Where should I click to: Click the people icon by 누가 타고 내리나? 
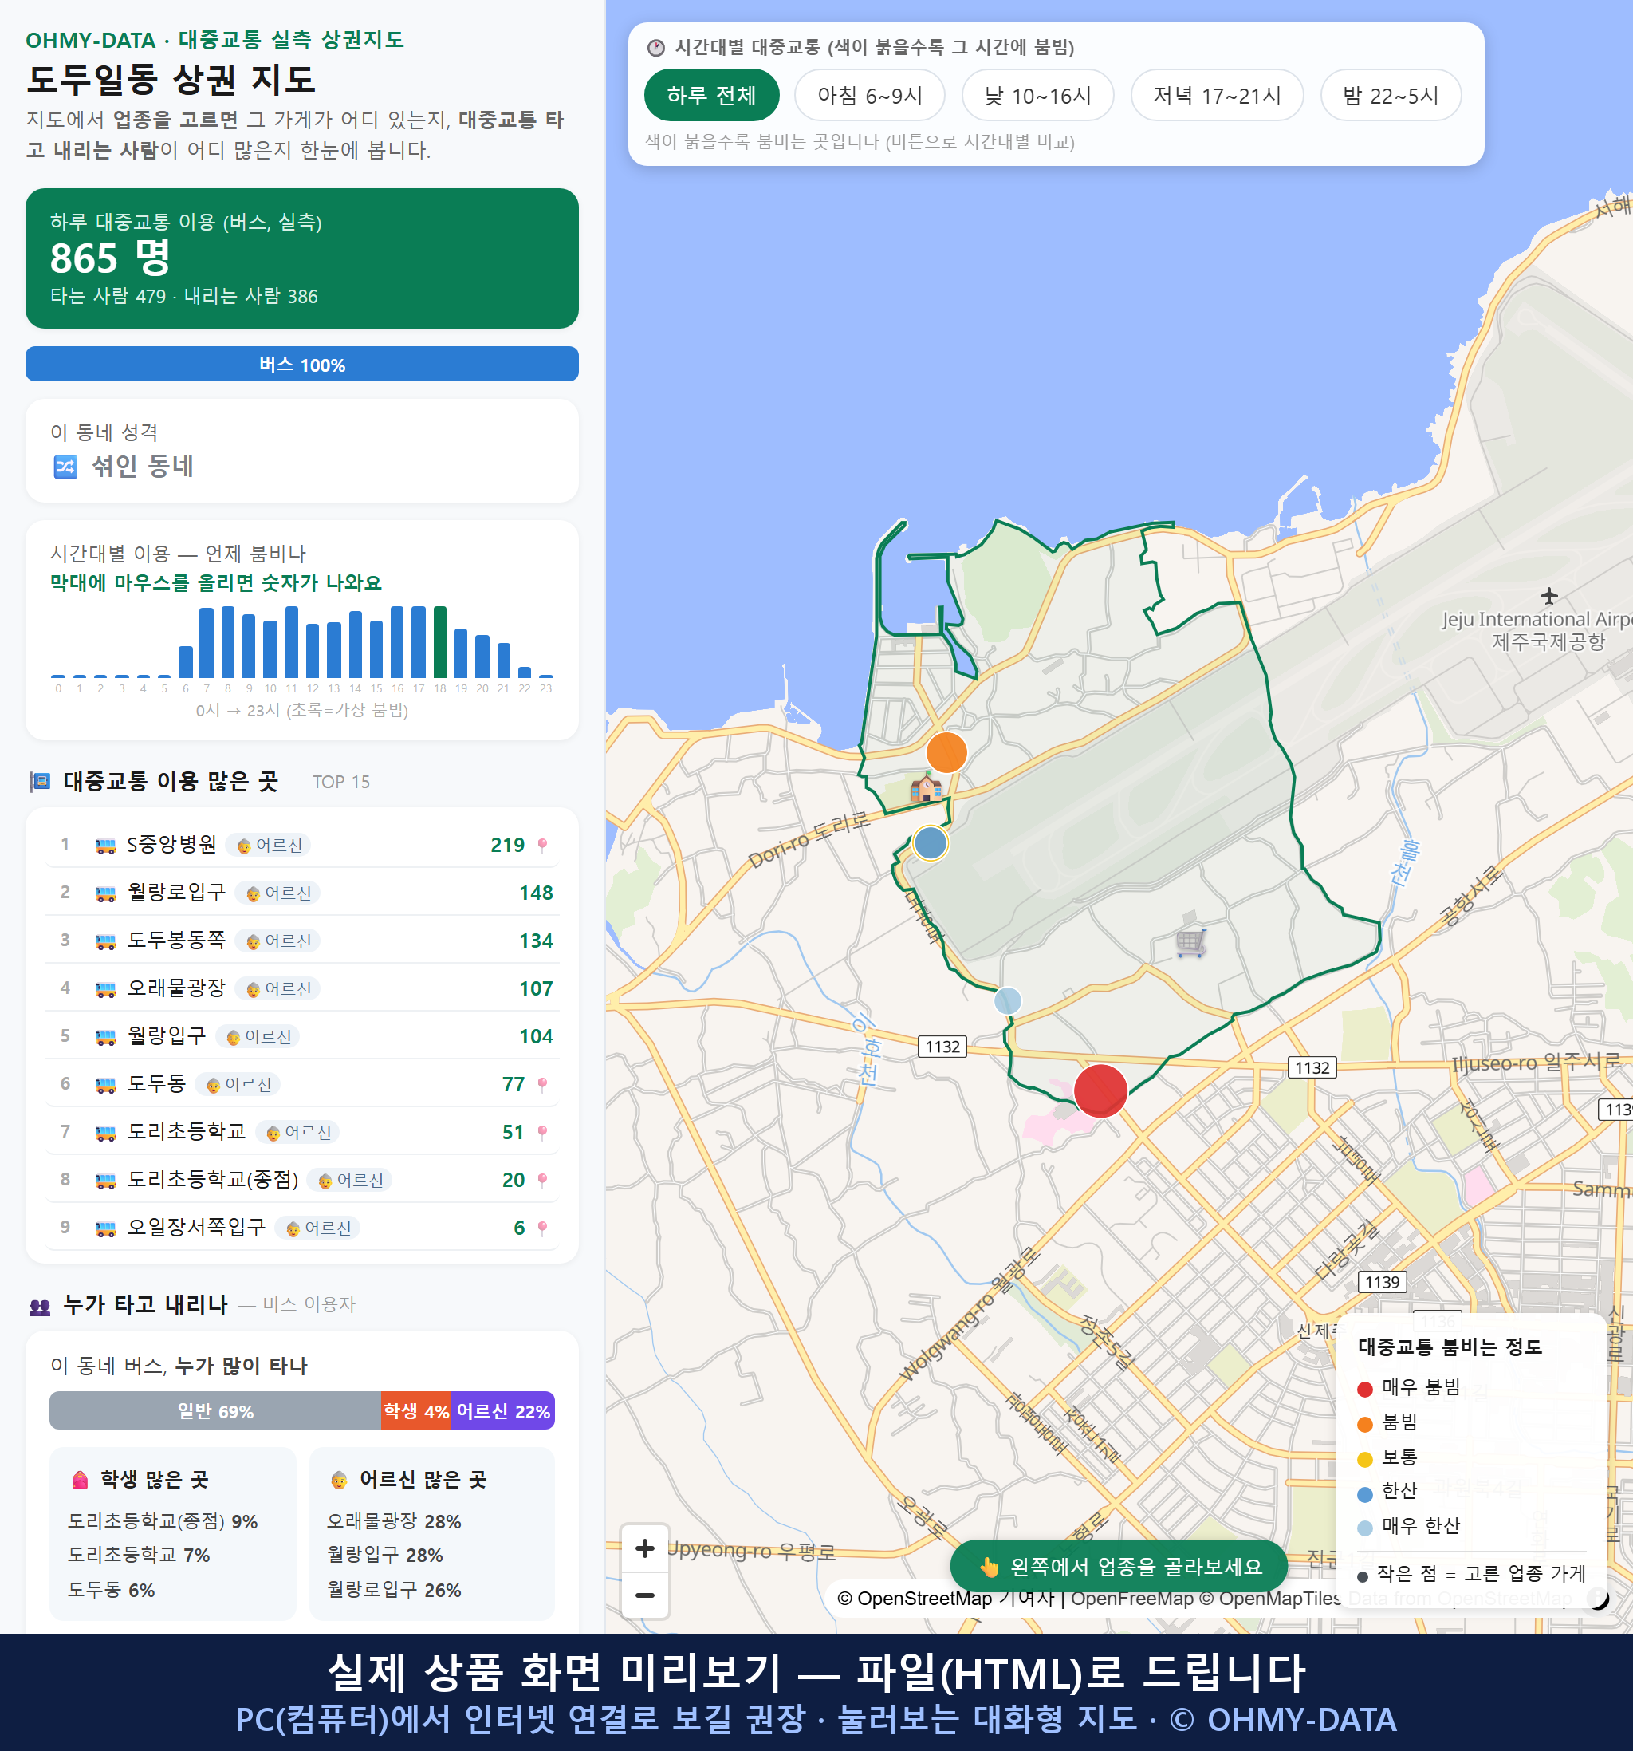coord(40,1306)
